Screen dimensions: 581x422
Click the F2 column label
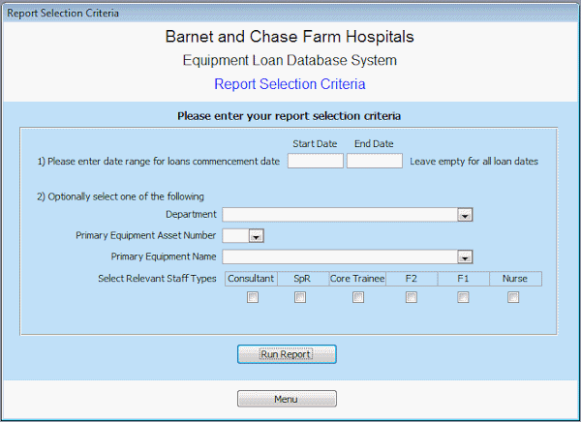tap(412, 279)
